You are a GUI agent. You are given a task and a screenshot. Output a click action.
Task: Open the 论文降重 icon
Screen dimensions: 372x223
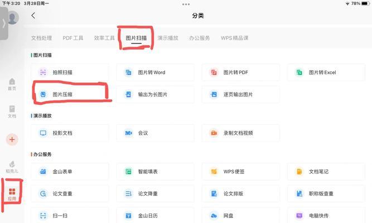click(128, 193)
